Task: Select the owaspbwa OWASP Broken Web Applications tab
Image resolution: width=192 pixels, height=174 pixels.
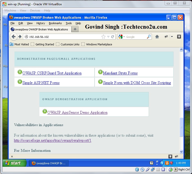Action: click(x=40, y=29)
